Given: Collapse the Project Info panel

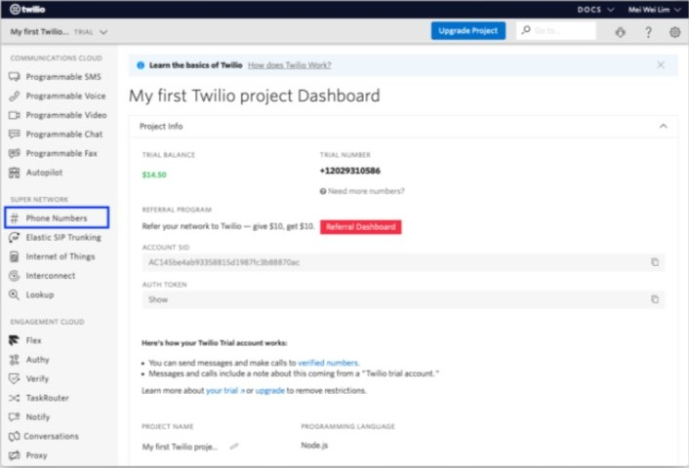Looking at the screenshot, I should 663,127.
